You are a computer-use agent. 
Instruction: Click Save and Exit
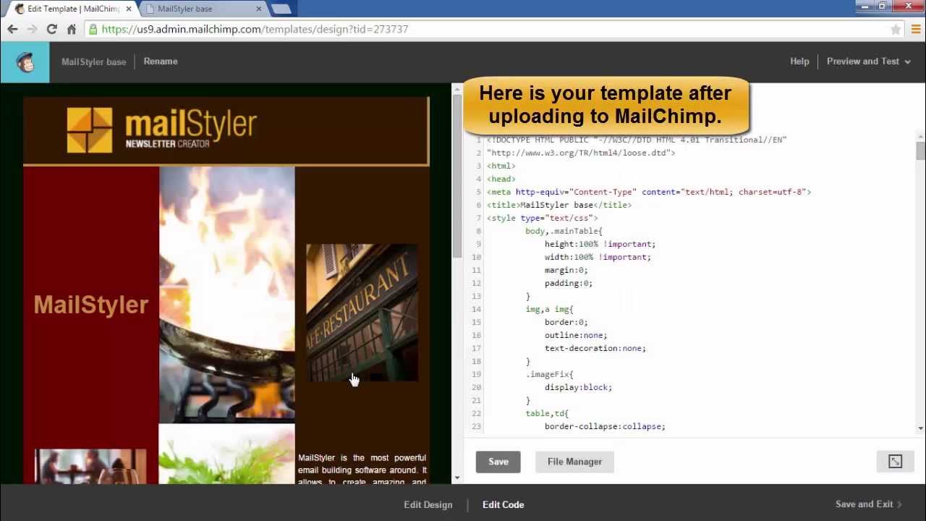click(x=868, y=504)
